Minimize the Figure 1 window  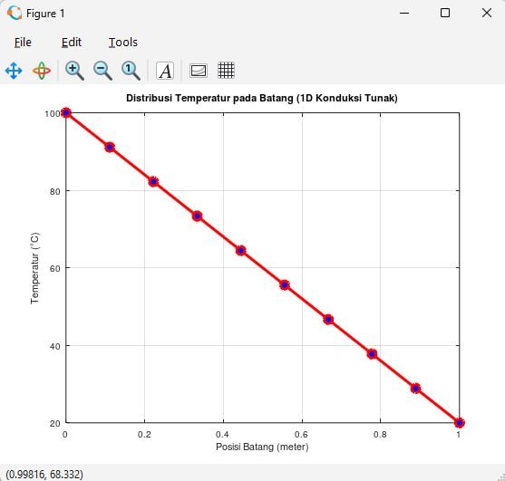click(x=404, y=14)
